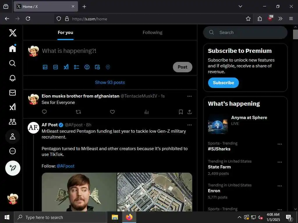Open account avatar at the sidebar bottom
Image resolution: width=298 pixels, height=223 pixels.
coord(13,199)
